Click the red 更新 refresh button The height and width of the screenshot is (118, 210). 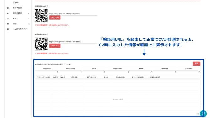pos(197,63)
